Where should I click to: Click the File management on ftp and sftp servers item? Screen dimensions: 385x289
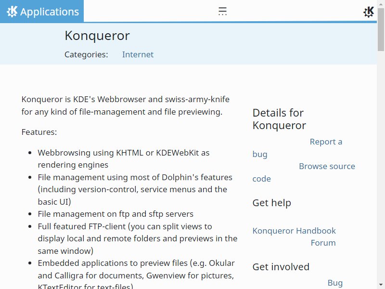pyautogui.click(x=115, y=214)
